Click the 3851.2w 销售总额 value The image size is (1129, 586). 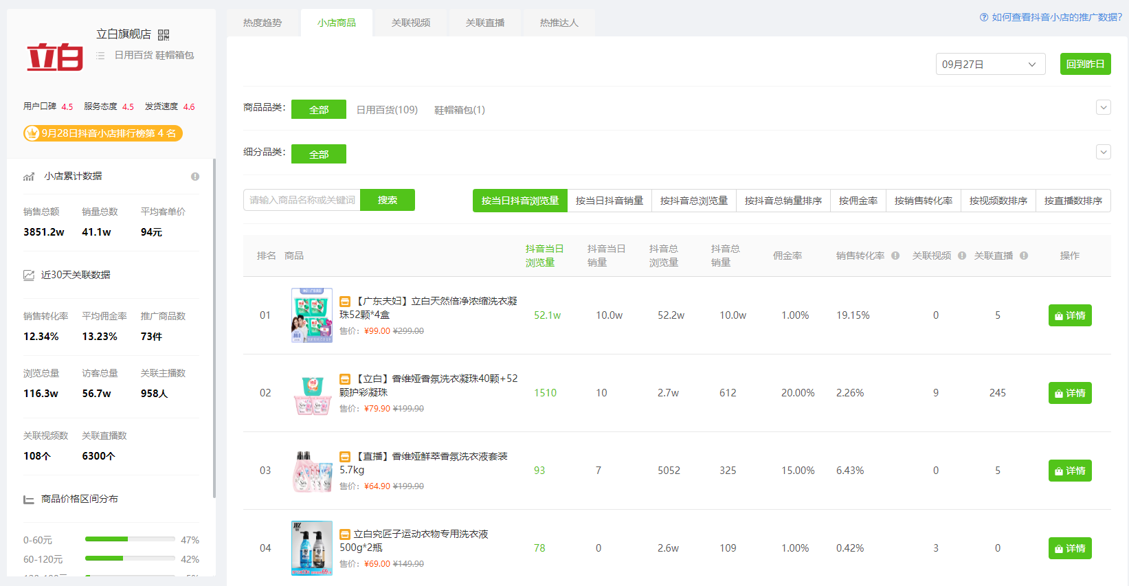point(44,232)
